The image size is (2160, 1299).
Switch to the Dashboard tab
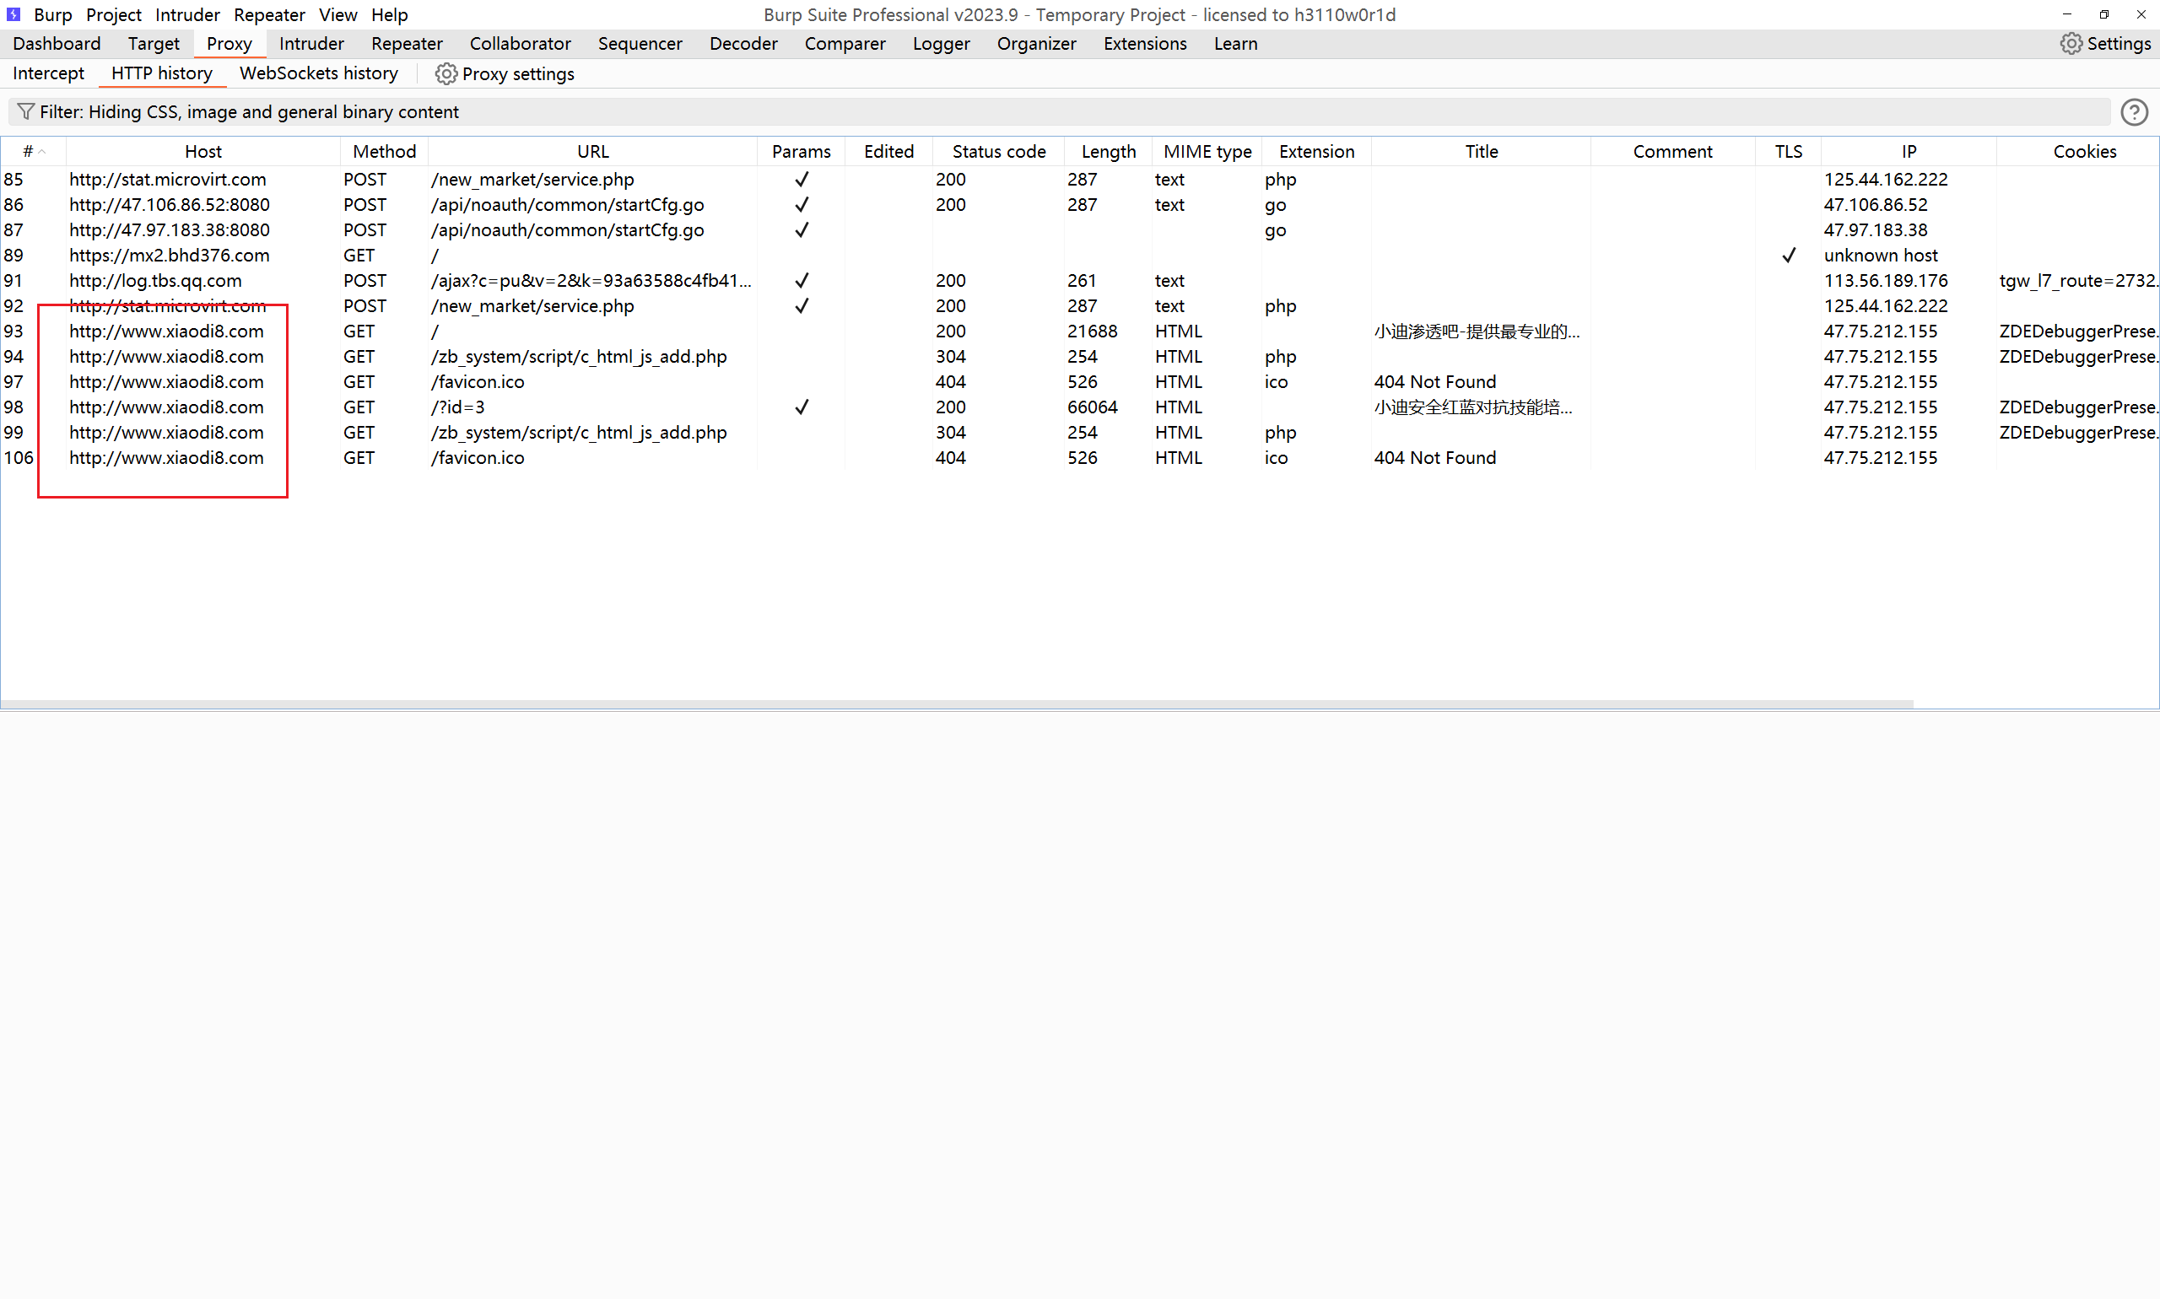[56, 43]
